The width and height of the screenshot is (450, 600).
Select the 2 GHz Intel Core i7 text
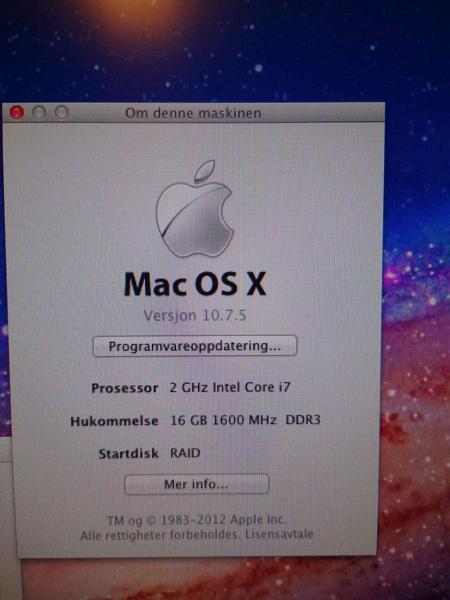coord(230,387)
